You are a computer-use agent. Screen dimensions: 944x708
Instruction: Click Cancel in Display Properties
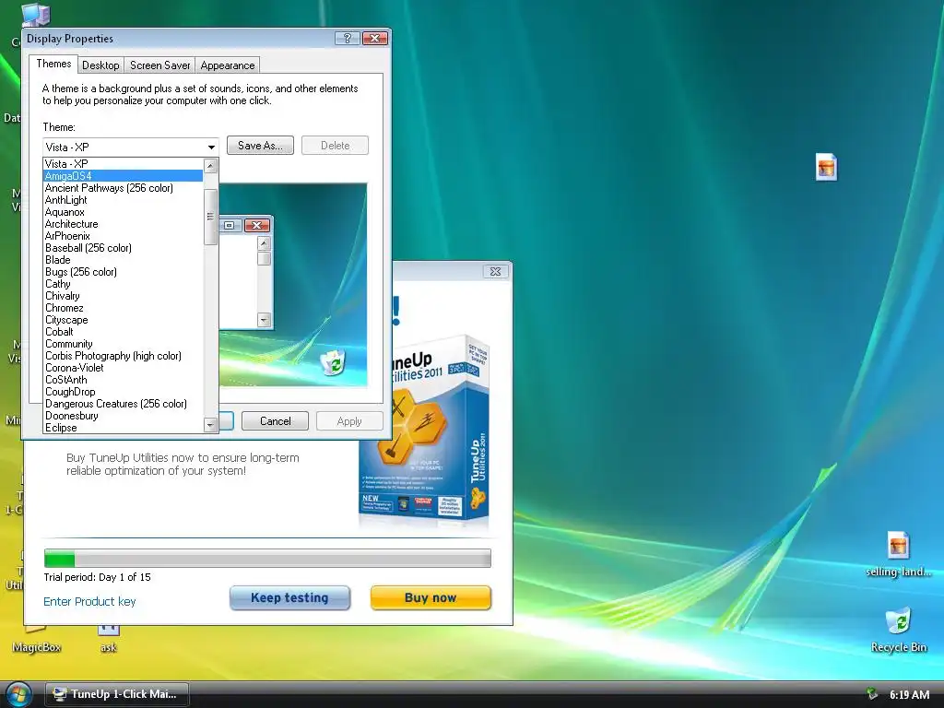pyautogui.click(x=275, y=420)
